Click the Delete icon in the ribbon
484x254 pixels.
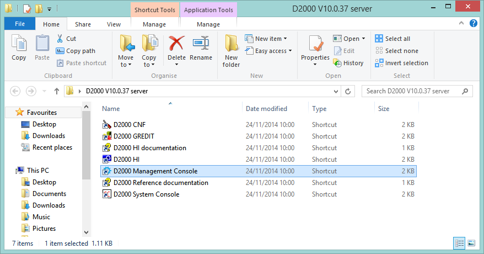[176, 44]
